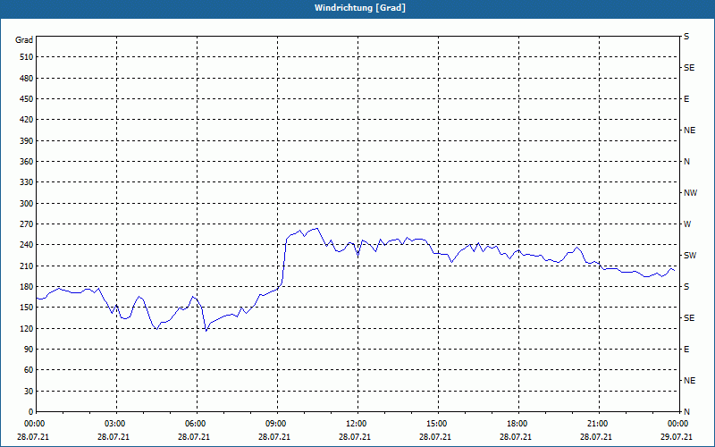Select the 360 value on the degree axis
The width and height of the screenshot is (715, 447).
(27, 162)
